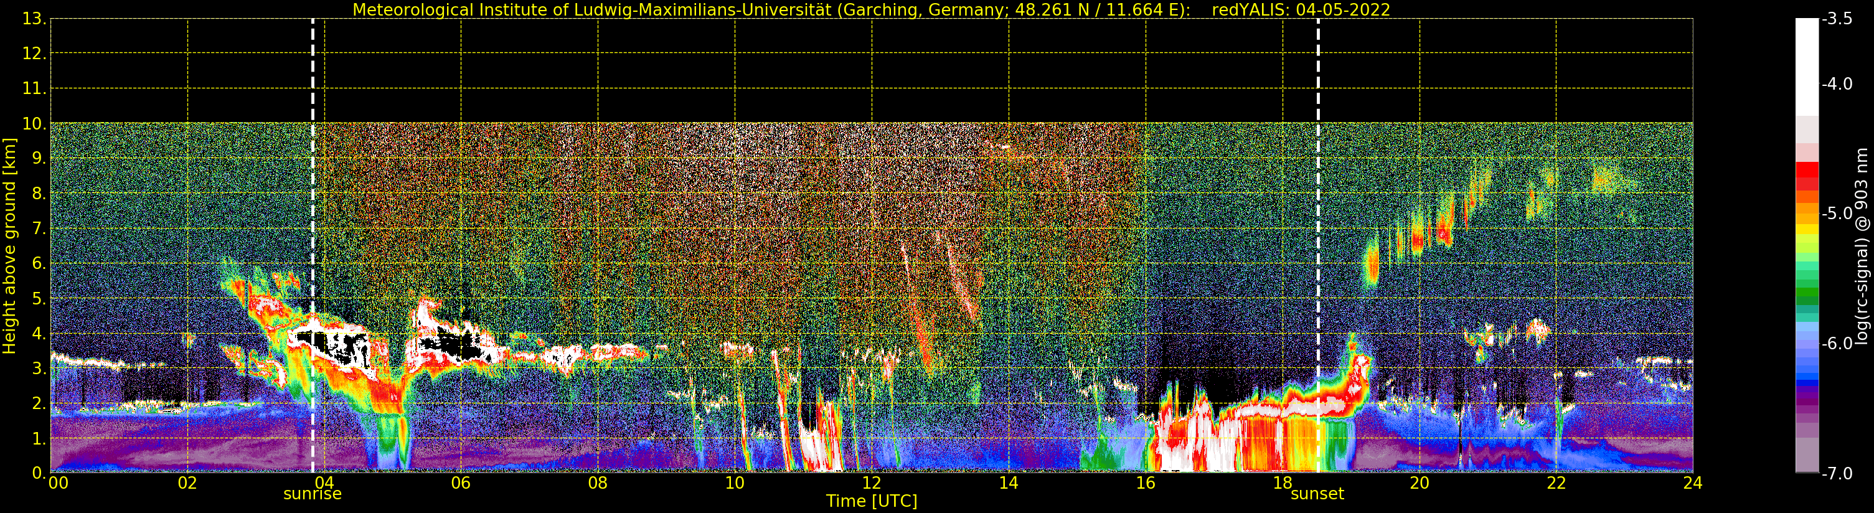Image resolution: width=1874 pixels, height=513 pixels.
Task: Click the sunset dashed vertical line
Action: pos(1317,245)
